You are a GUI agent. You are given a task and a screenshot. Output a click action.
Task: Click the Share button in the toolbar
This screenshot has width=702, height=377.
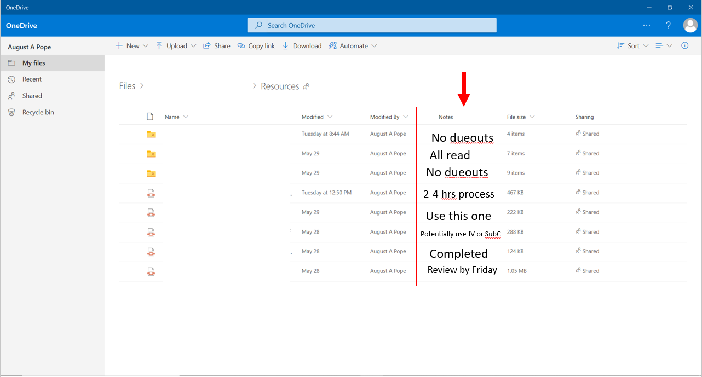[216, 45]
